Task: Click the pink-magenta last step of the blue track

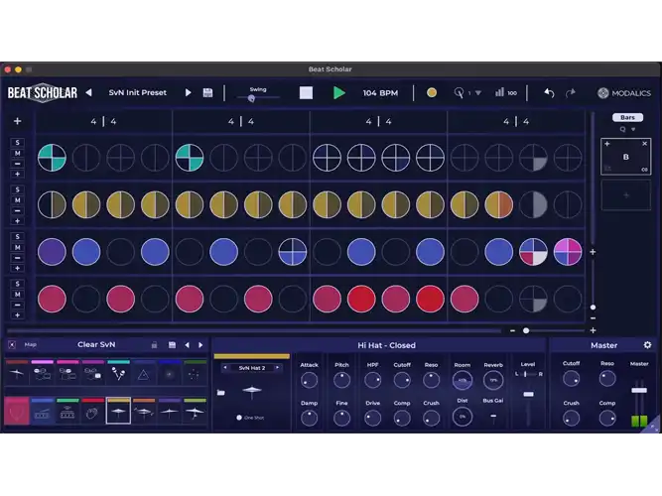Action: point(568,252)
